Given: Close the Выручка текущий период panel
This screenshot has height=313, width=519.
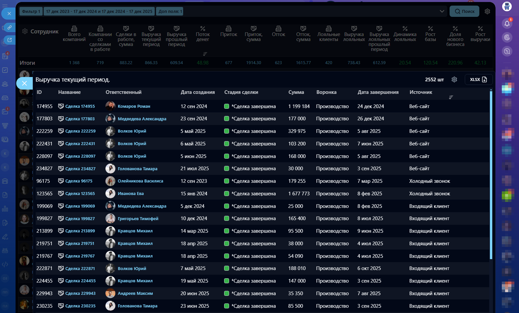Looking at the screenshot, I should coord(24,83).
